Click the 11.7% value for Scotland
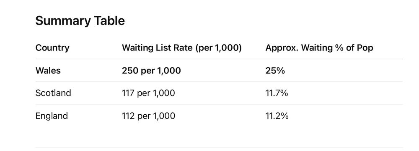Screen dimensions: 419x151 tap(277, 93)
